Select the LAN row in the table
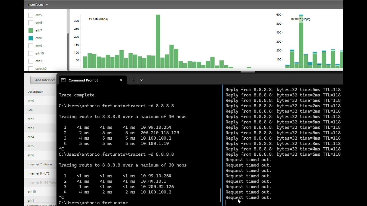 [x=40, y=110]
